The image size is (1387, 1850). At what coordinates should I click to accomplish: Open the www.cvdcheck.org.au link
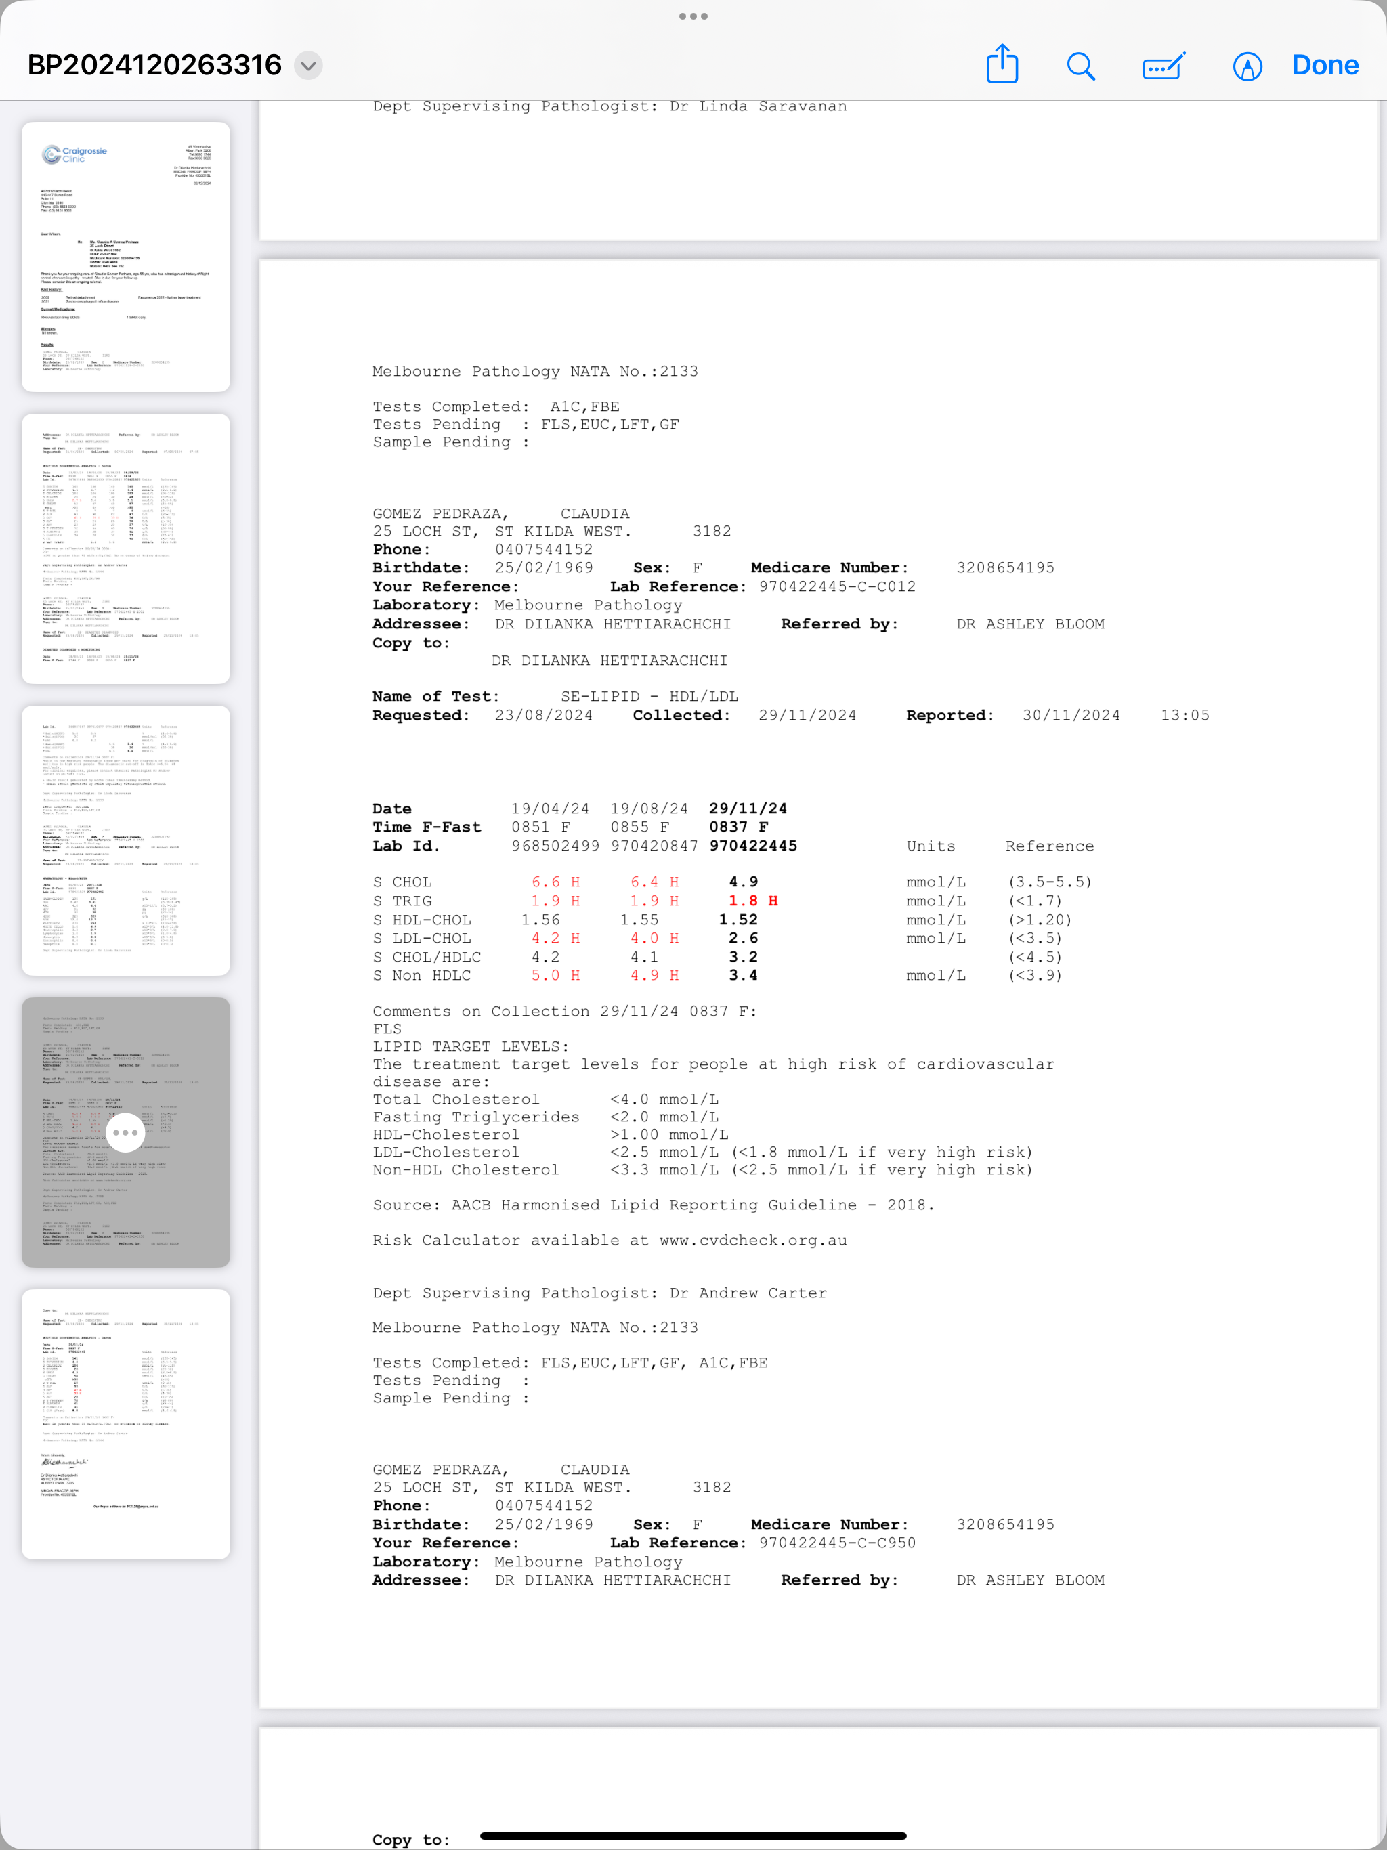coord(753,1241)
